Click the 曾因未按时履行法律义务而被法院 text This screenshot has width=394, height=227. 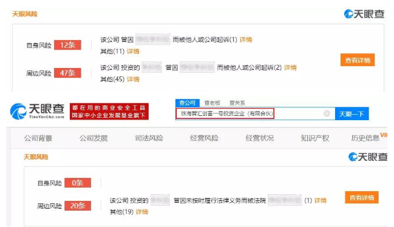tap(220, 200)
